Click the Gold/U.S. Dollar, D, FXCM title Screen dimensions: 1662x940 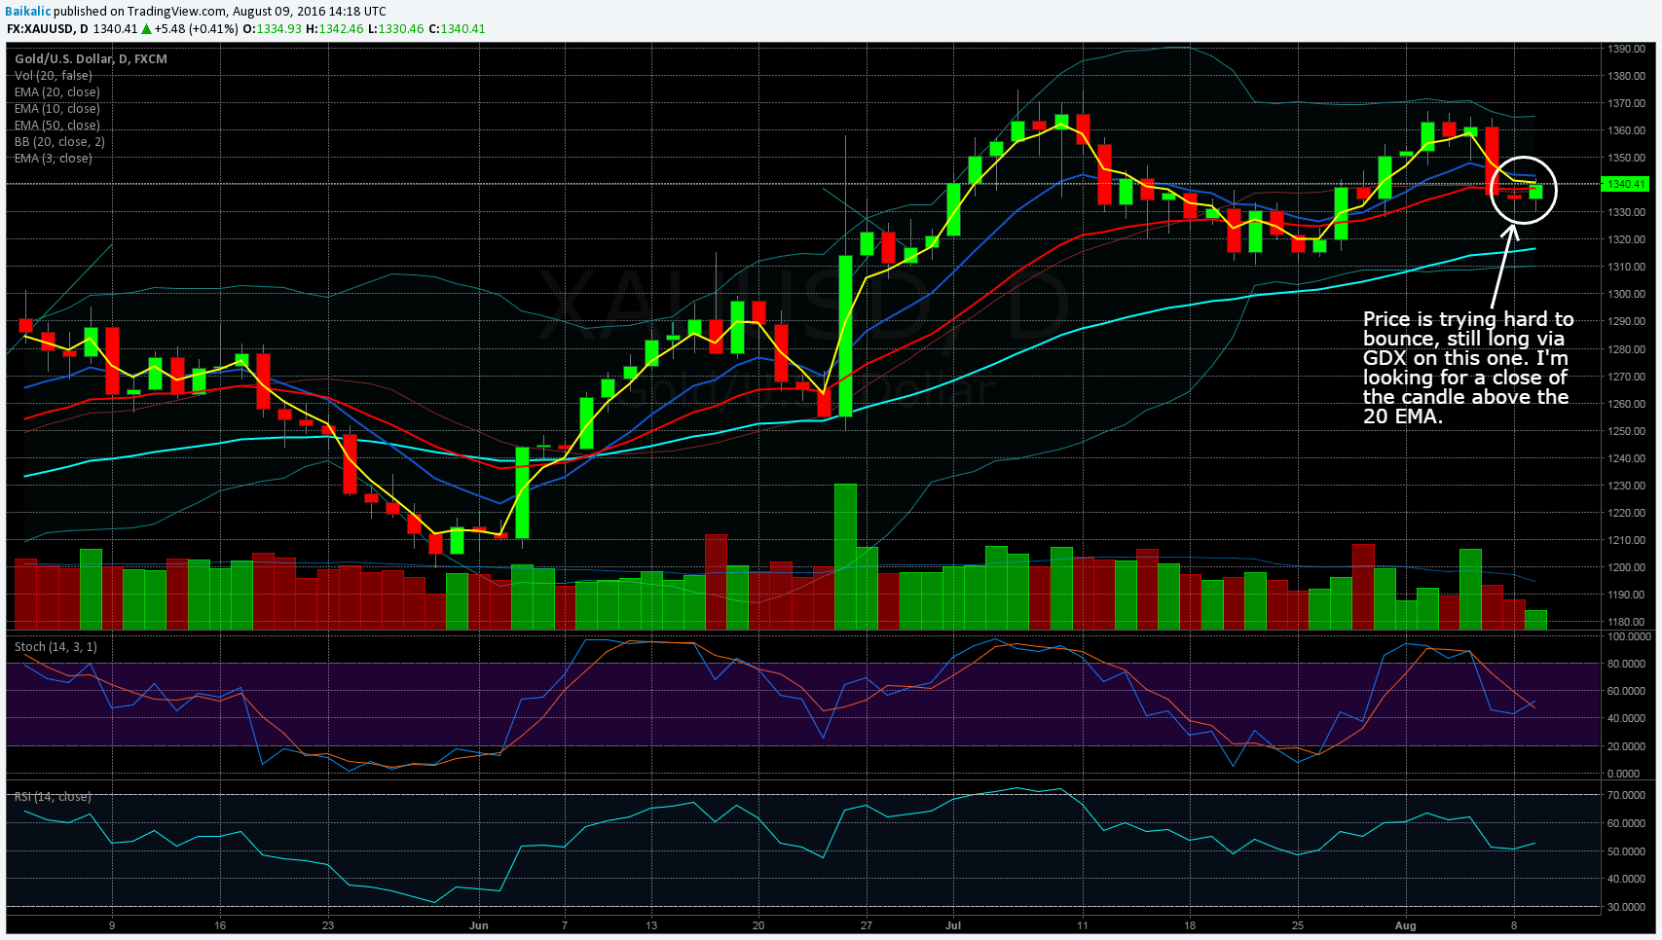(91, 59)
